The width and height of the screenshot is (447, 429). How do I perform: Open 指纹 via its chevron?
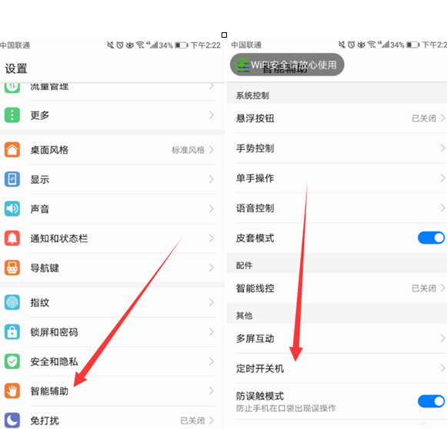tap(212, 302)
